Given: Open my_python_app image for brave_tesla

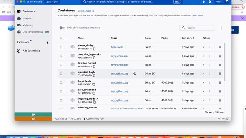Looking at the screenshot, I should tap(120, 82).
